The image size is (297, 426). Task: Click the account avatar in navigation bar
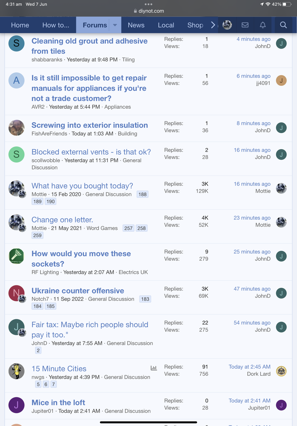(x=227, y=25)
